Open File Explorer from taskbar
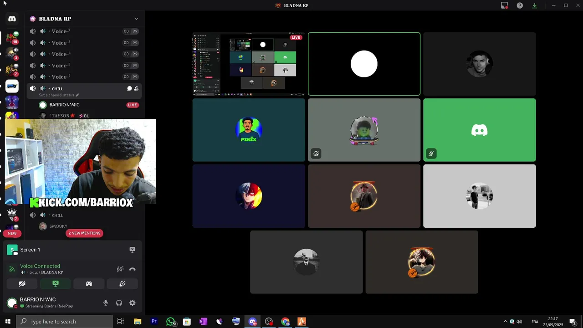The image size is (583, 328). click(138, 322)
